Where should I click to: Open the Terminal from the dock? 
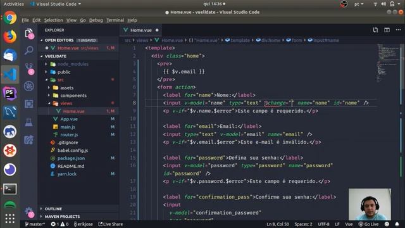(x=10, y=189)
